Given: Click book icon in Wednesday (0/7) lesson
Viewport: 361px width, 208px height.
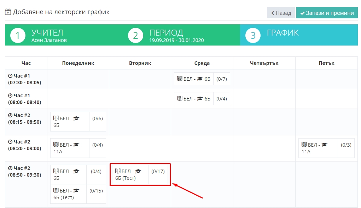Looking at the screenshot, I should 180,79.
